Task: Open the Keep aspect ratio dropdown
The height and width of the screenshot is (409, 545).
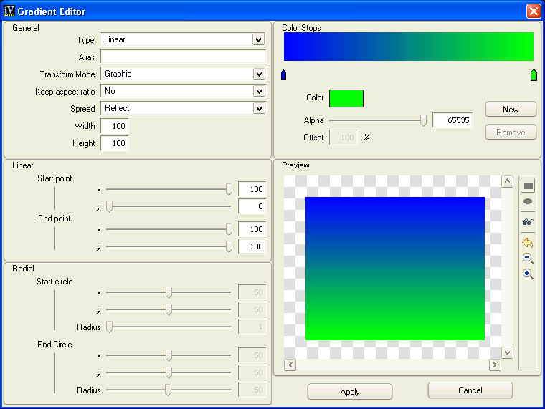Action: (258, 91)
